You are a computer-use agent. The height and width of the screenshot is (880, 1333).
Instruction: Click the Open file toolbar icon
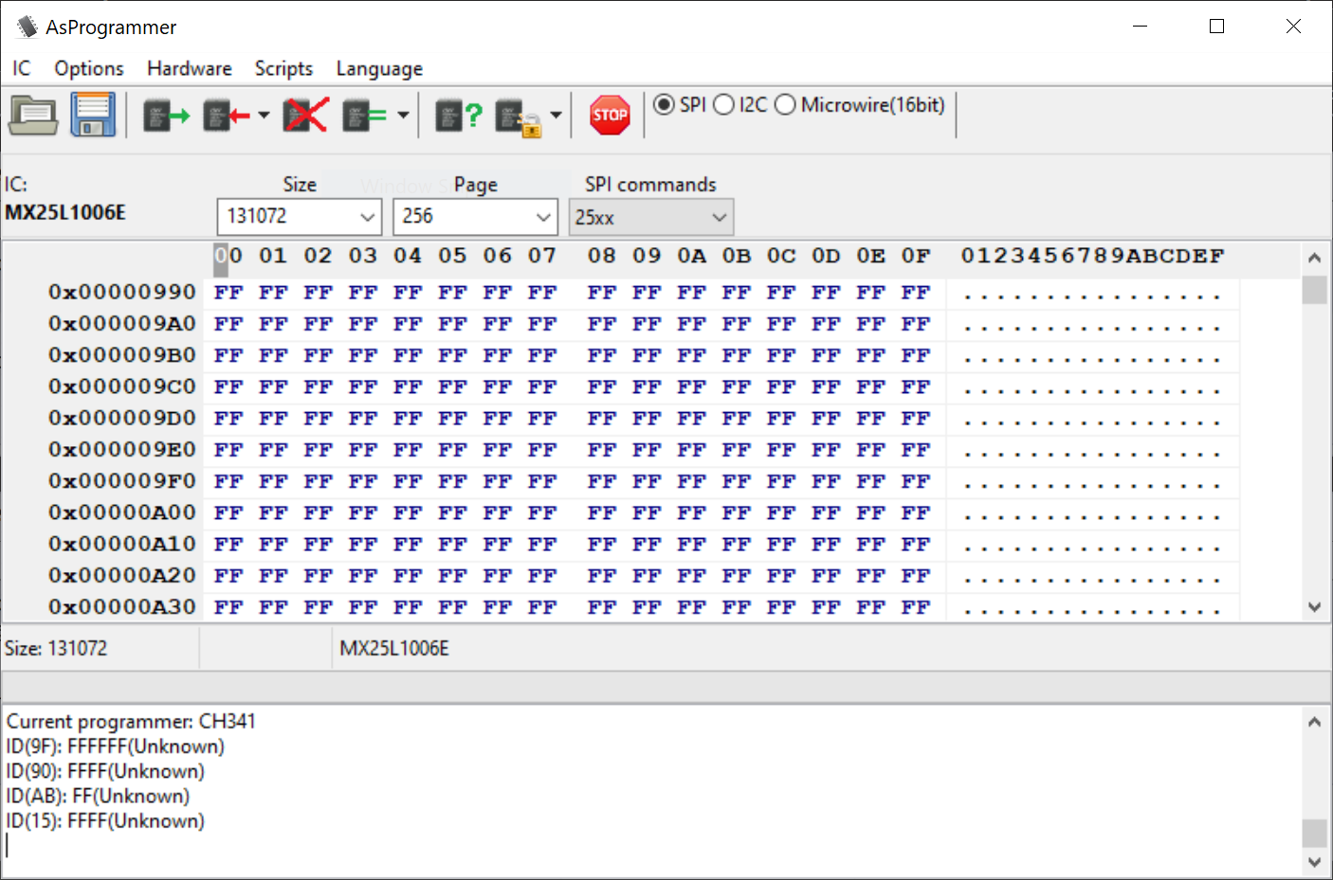coord(33,115)
